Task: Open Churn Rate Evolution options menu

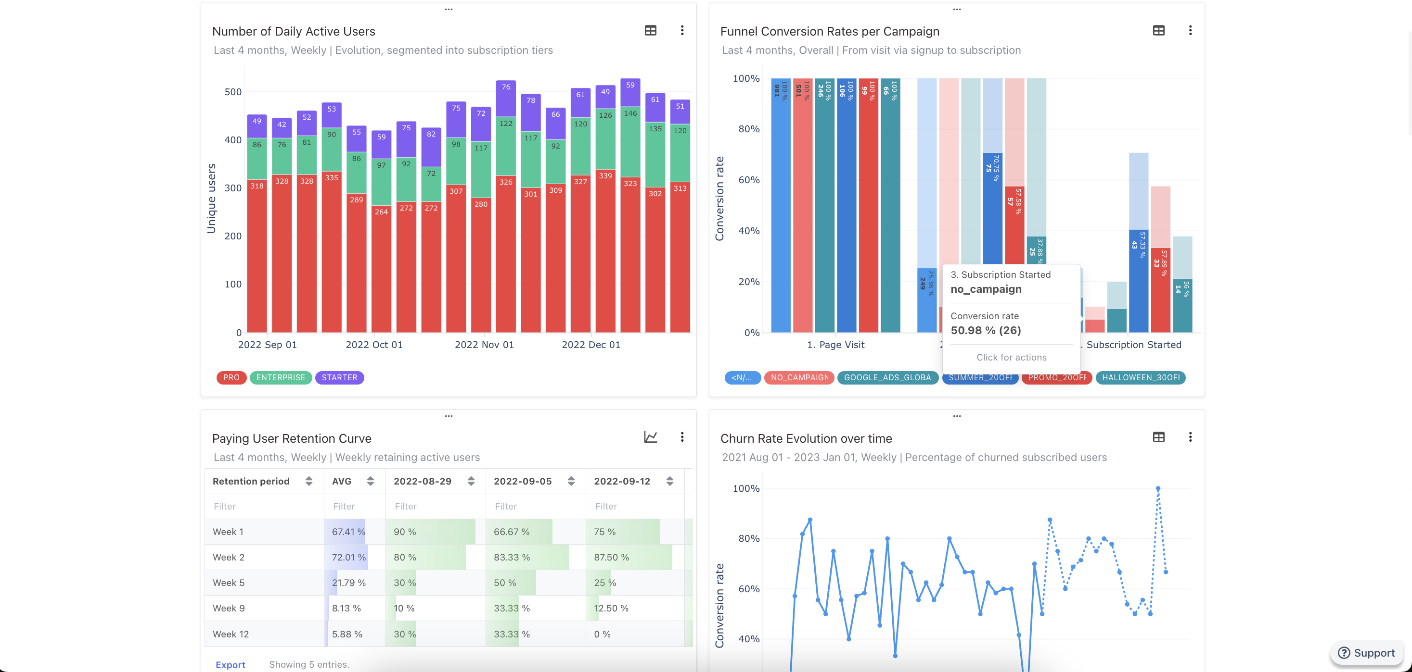Action: pyautogui.click(x=1190, y=437)
